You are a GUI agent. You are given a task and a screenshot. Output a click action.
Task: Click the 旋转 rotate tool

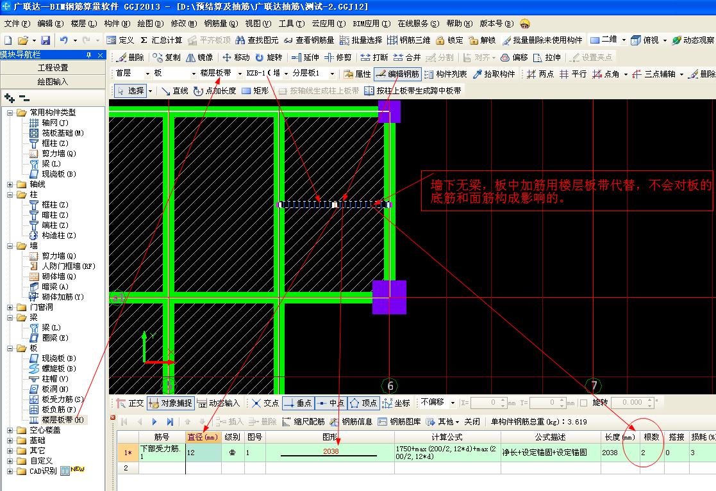(x=269, y=58)
